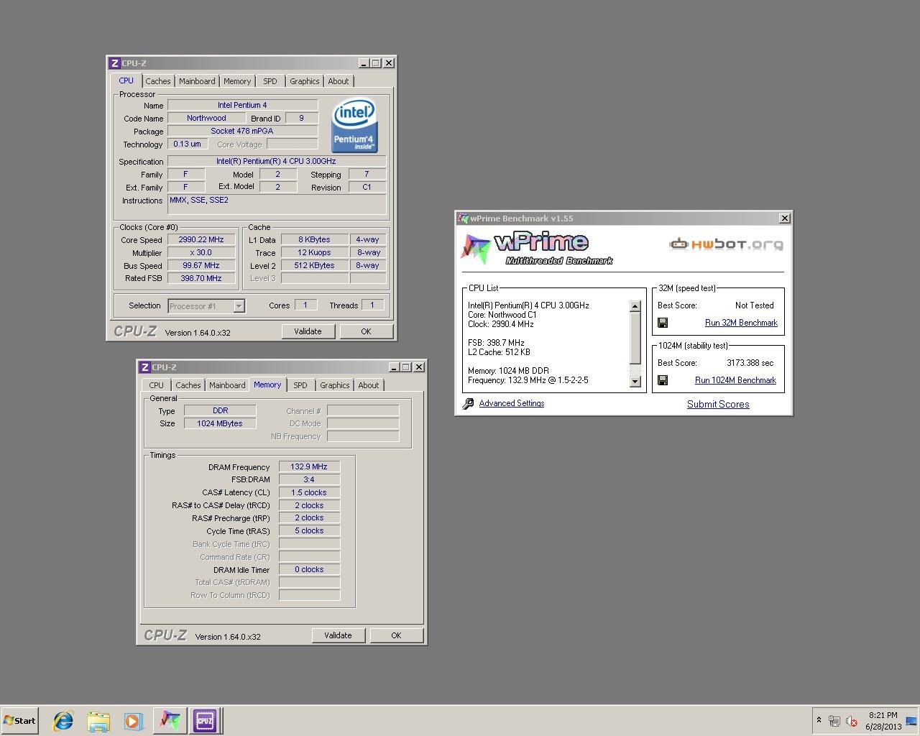Click CPU List scrollbar thumb
920x736 pixels.
click(x=635, y=338)
